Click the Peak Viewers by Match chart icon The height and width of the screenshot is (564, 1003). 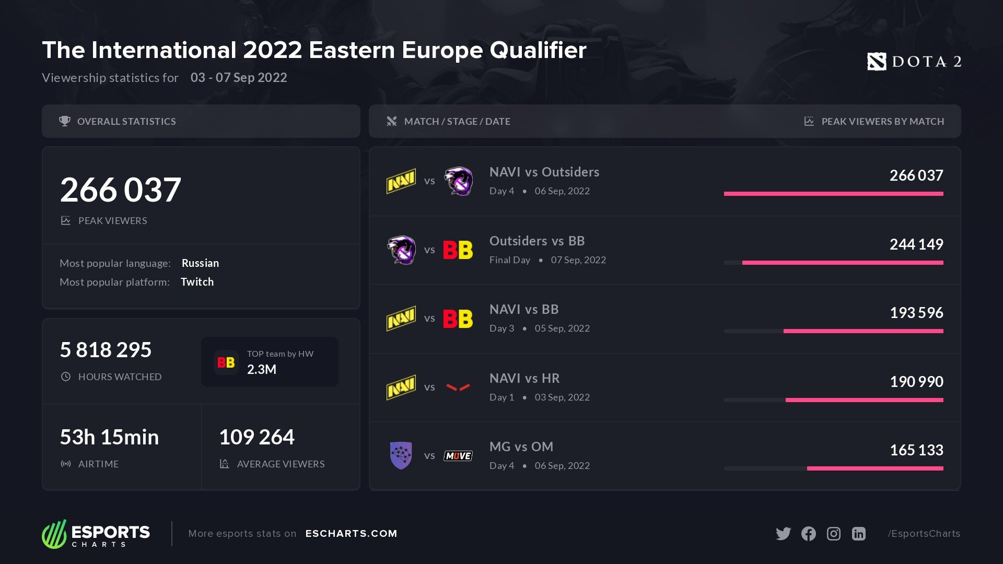[809, 121]
